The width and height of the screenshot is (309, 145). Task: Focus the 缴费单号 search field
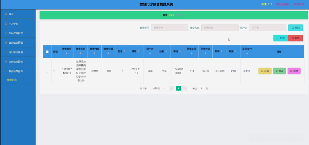coord(169,28)
